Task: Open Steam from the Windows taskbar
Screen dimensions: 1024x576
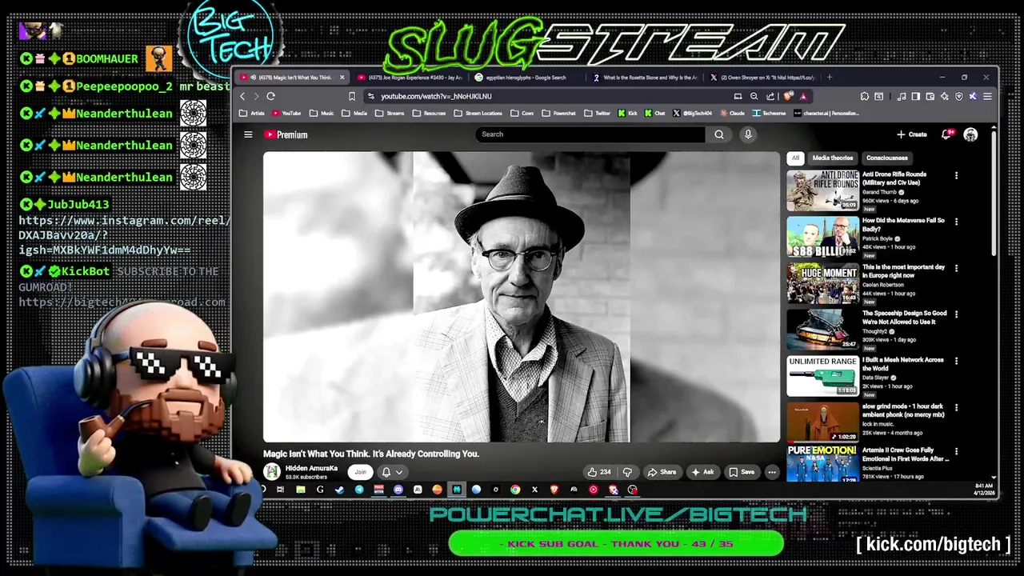Action: coord(339,490)
